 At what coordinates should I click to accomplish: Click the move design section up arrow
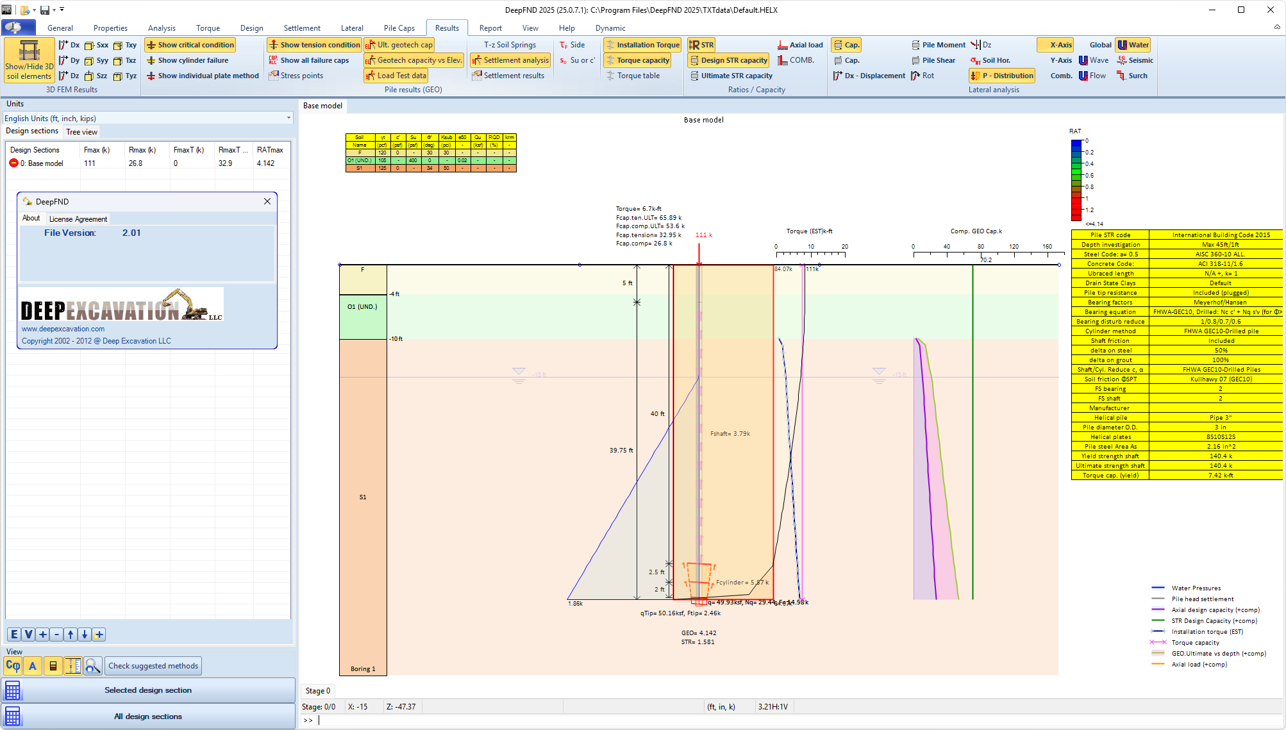click(x=71, y=635)
